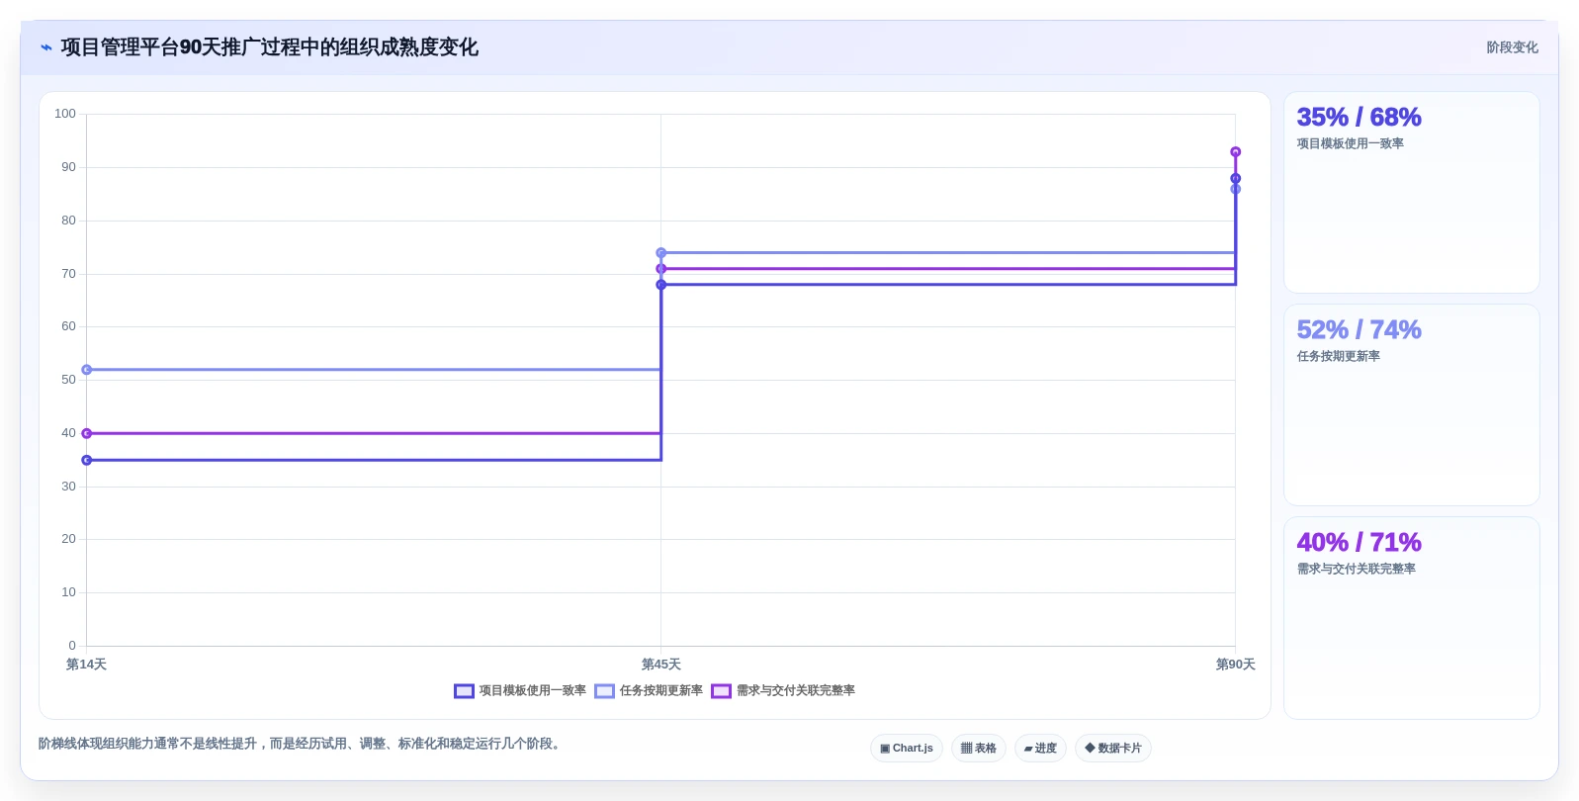Viewport: 1579px width, 801px height.
Task: Select the 数据卡片 tag chip
Action: pyautogui.click(x=1112, y=749)
